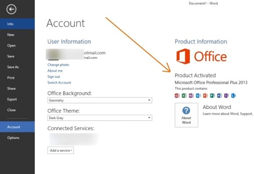The image size is (254, 174).
Task: Go to Export in the sidebar
Action: click(x=17, y=99)
